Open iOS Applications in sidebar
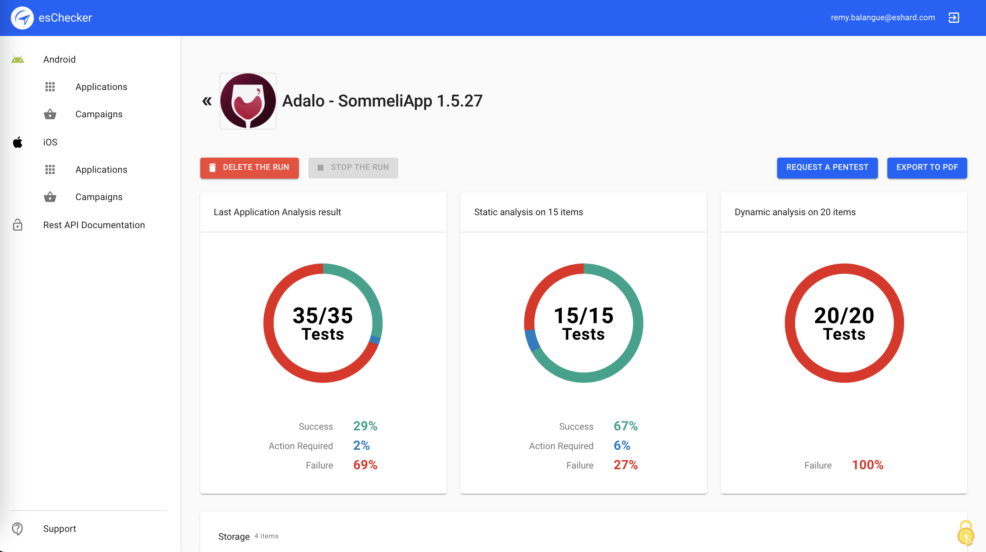This screenshot has width=986, height=552. (x=101, y=169)
